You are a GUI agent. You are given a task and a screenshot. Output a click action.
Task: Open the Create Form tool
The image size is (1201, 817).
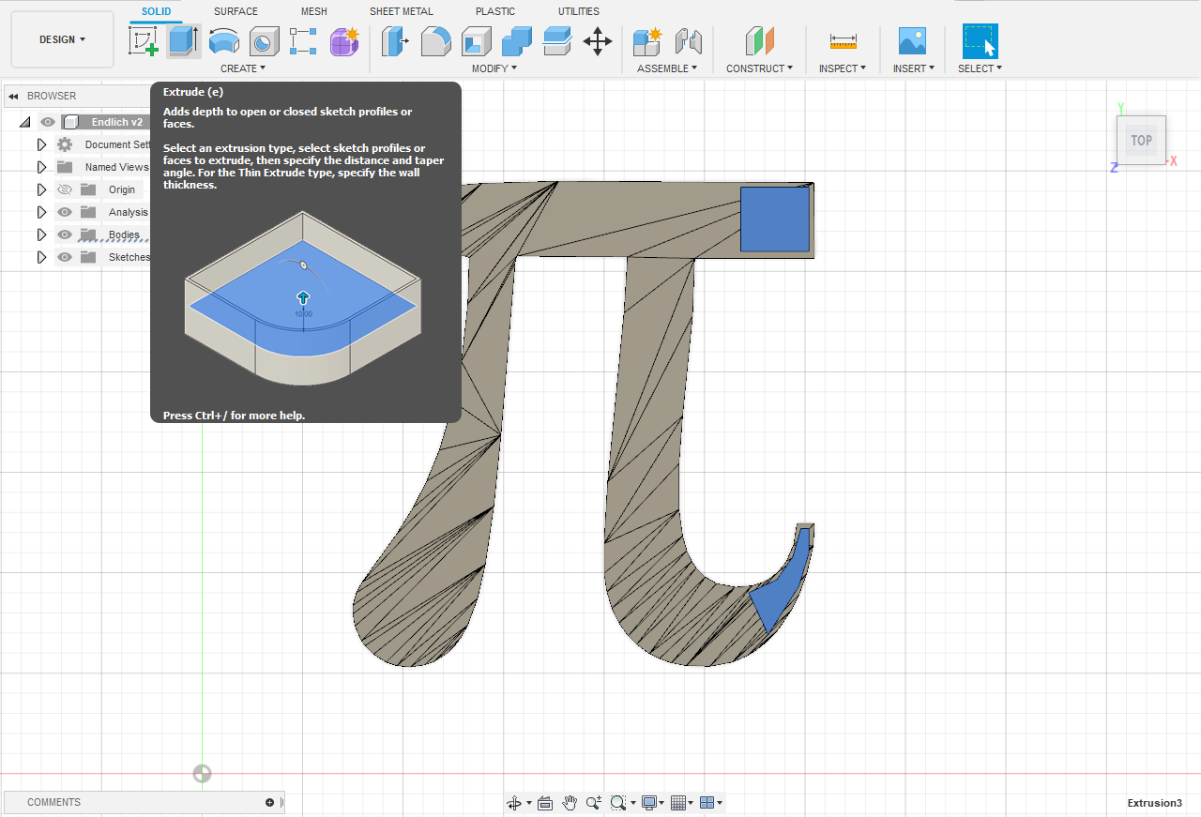(344, 41)
